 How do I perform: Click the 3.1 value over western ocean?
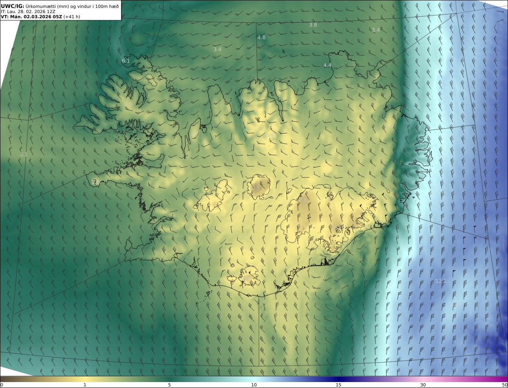[x=24, y=154]
